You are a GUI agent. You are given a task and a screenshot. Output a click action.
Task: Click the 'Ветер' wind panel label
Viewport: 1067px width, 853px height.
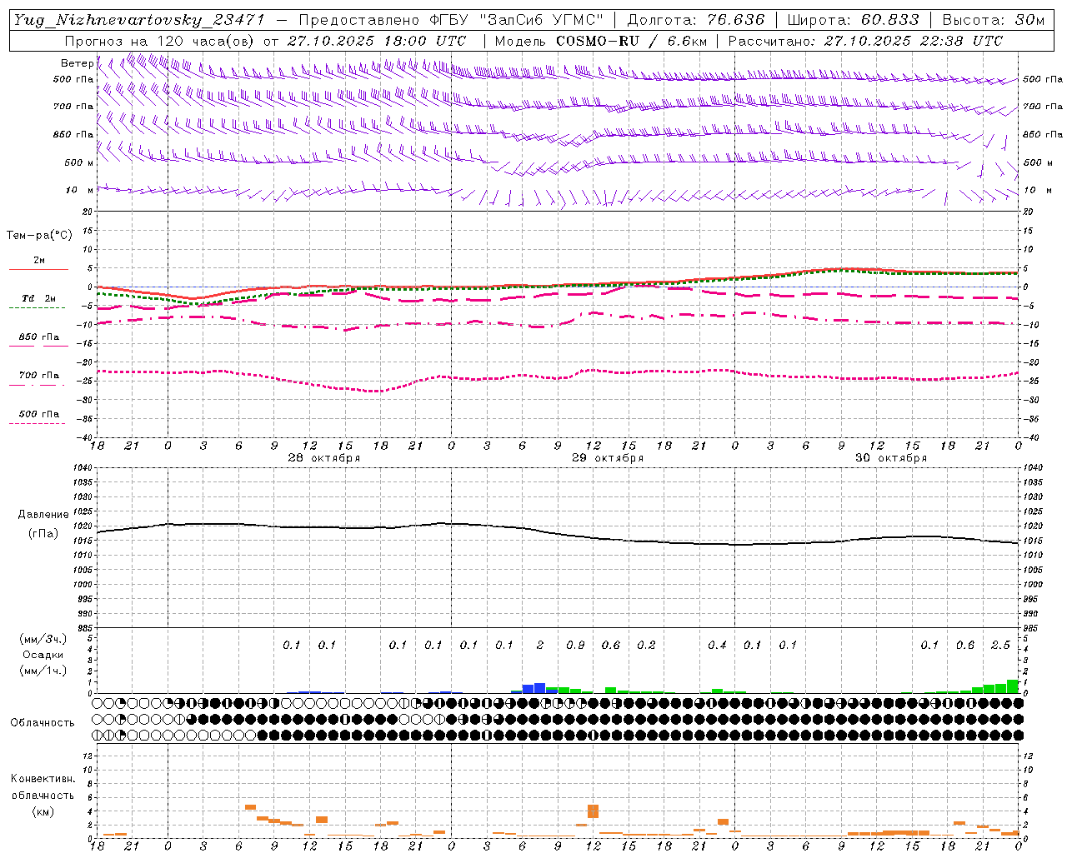[x=78, y=63]
